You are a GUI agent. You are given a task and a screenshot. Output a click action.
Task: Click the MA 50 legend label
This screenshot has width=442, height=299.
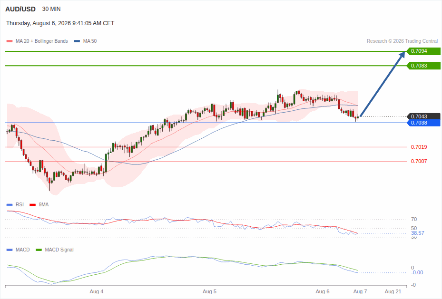[x=90, y=41]
